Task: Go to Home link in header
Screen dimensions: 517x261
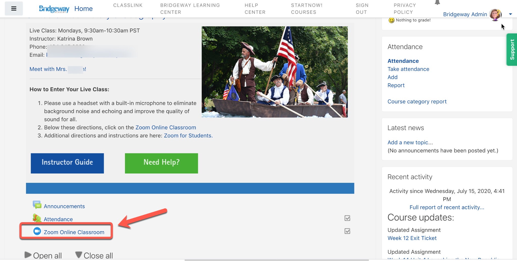Action: pyautogui.click(x=84, y=9)
